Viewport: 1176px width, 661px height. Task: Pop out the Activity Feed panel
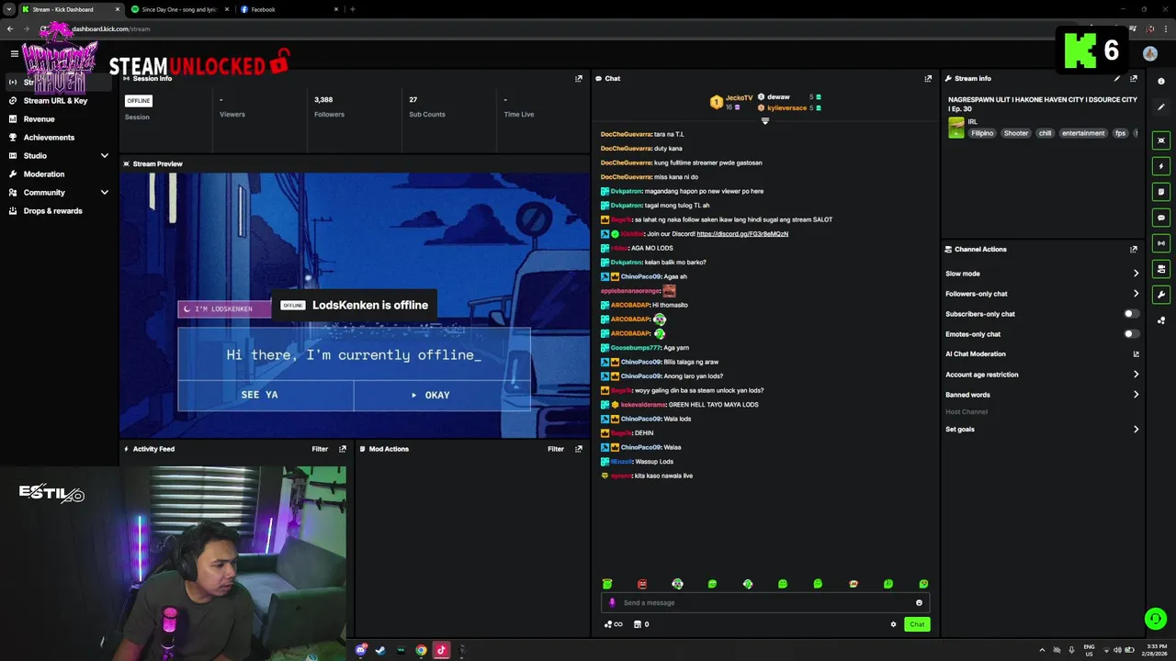(343, 449)
